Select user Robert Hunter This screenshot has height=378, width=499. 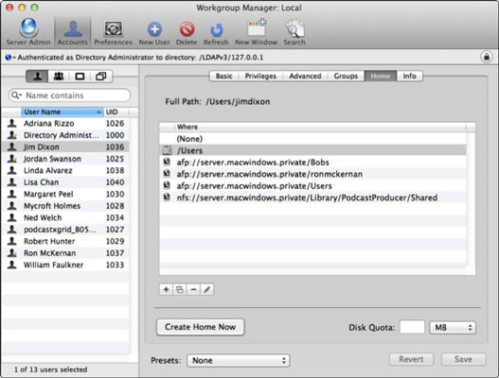pyautogui.click(x=65, y=241)
